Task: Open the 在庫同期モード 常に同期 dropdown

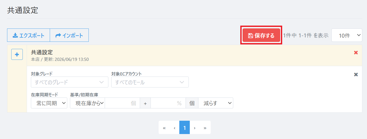Action: tap(49, 103)
